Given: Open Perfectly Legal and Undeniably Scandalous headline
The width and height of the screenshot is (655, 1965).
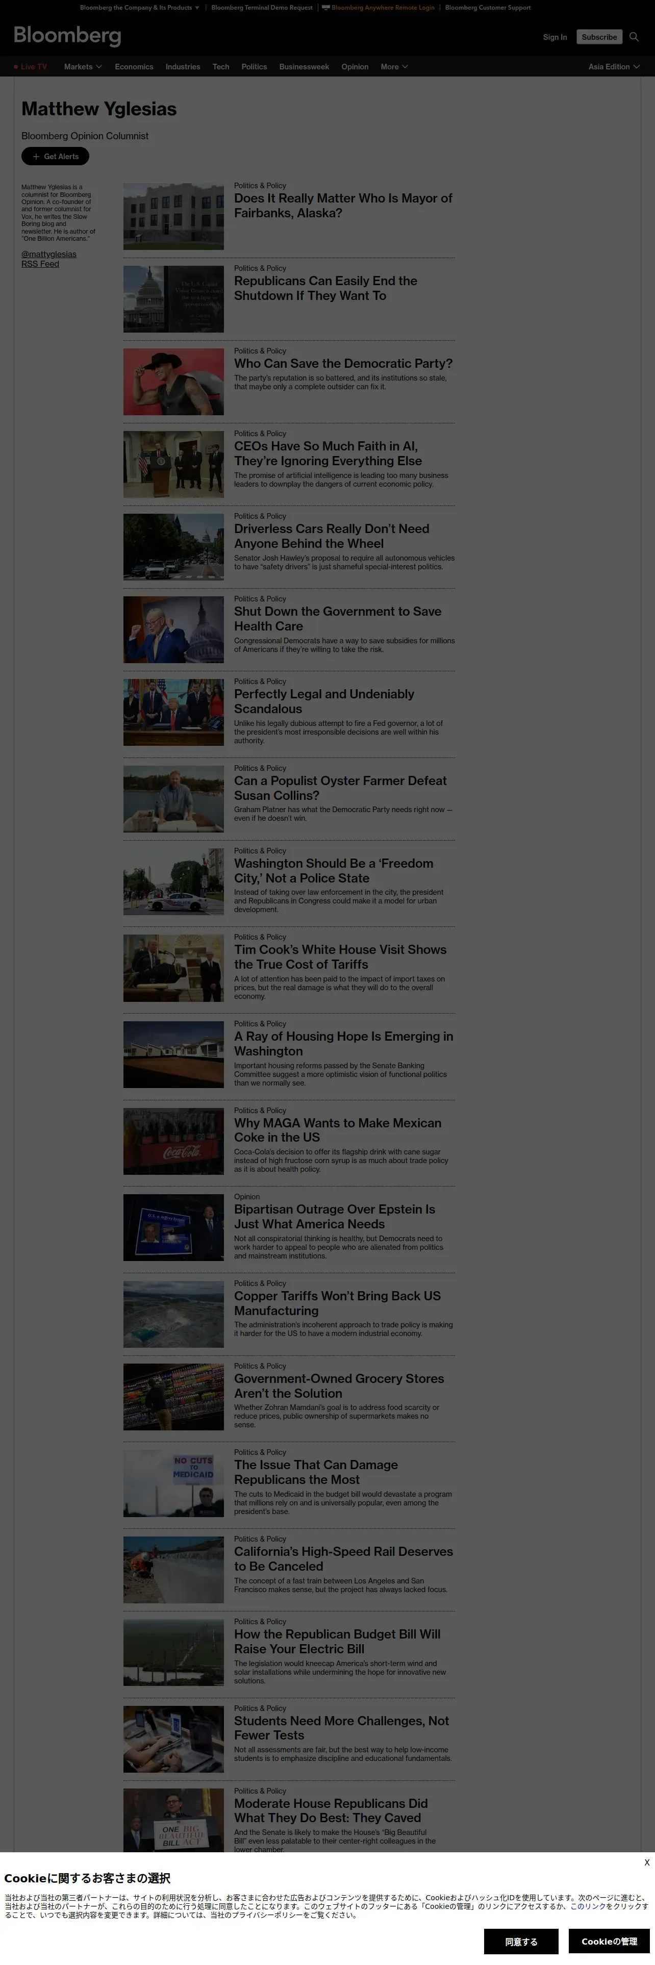Looking at the screenshot, I should click(x=324, y=701).
